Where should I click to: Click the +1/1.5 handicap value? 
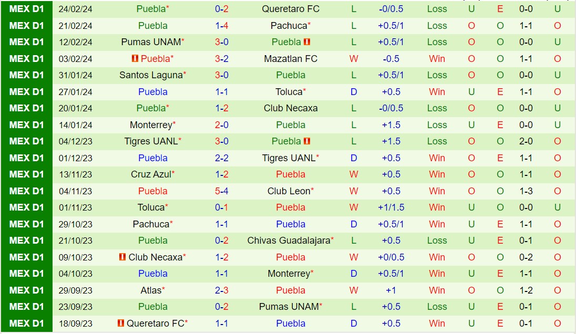[391, 207]
